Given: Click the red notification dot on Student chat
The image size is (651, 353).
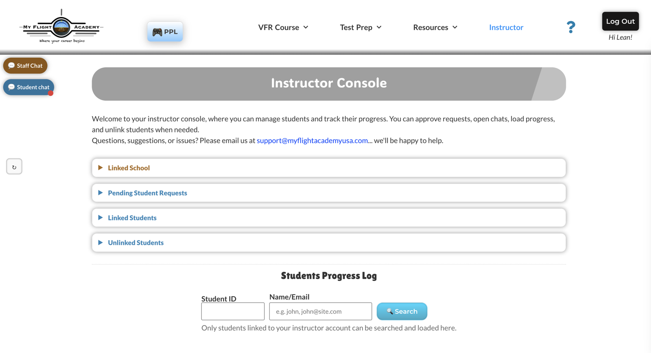Looking at the screenshot, I should coord(50,93).
